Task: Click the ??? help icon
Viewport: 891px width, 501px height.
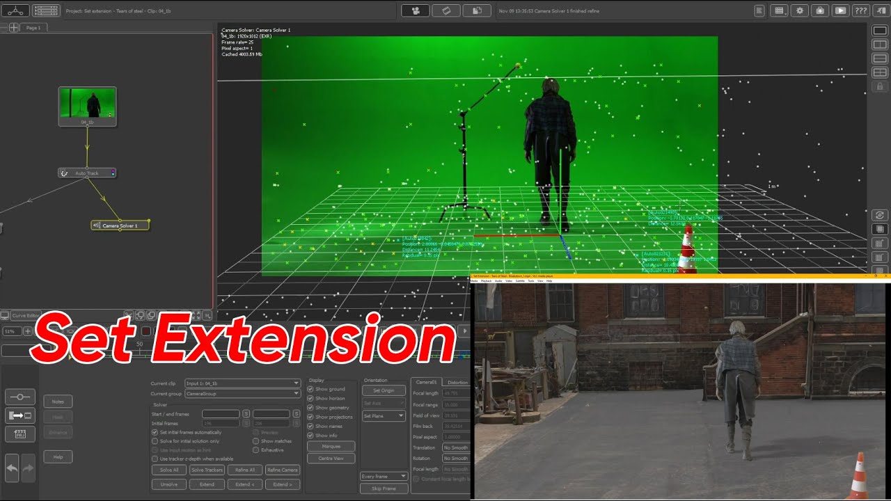Action: (860, 10)
